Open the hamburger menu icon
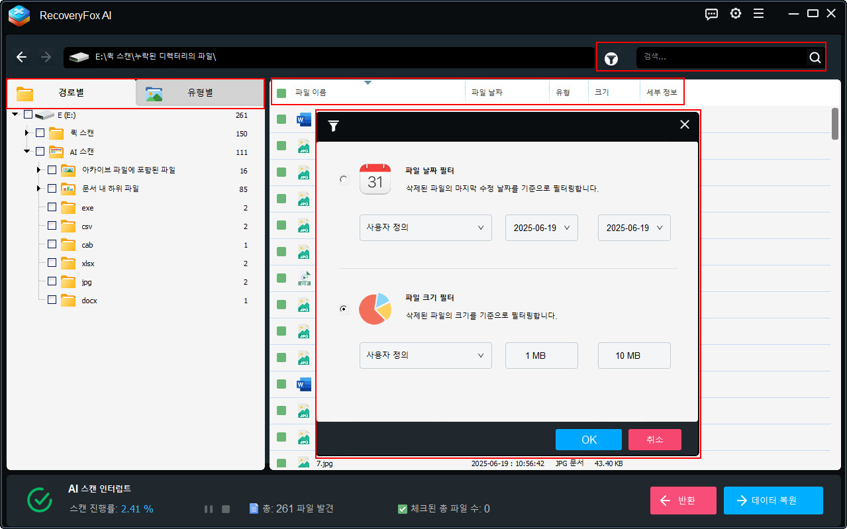The height and width of the screenshot is (529, 847). click(x=758, y=13)
